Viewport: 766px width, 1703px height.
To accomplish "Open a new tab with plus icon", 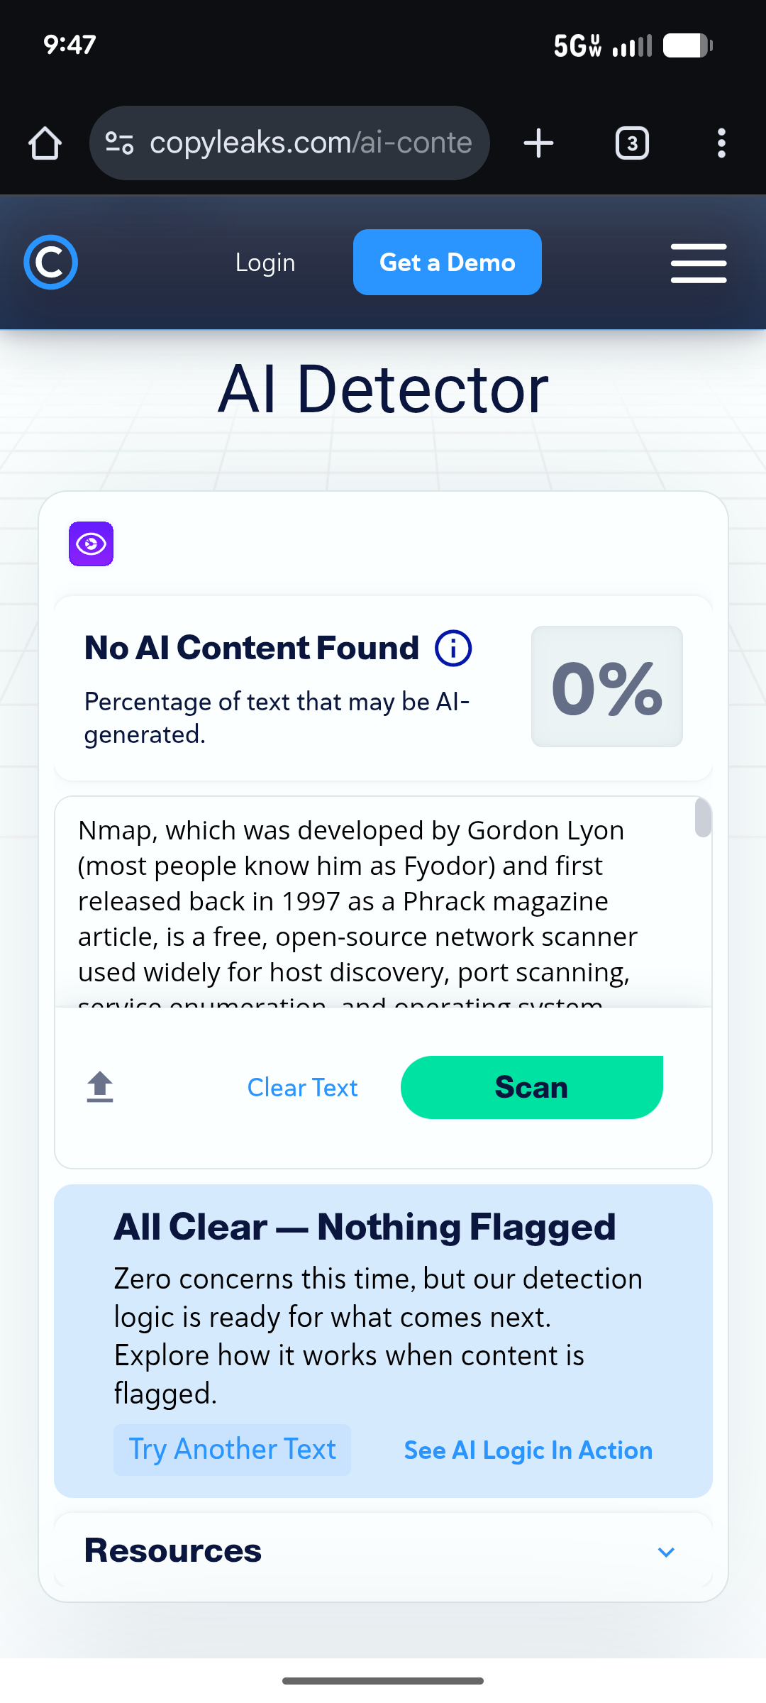I will (x=538, y=143).
